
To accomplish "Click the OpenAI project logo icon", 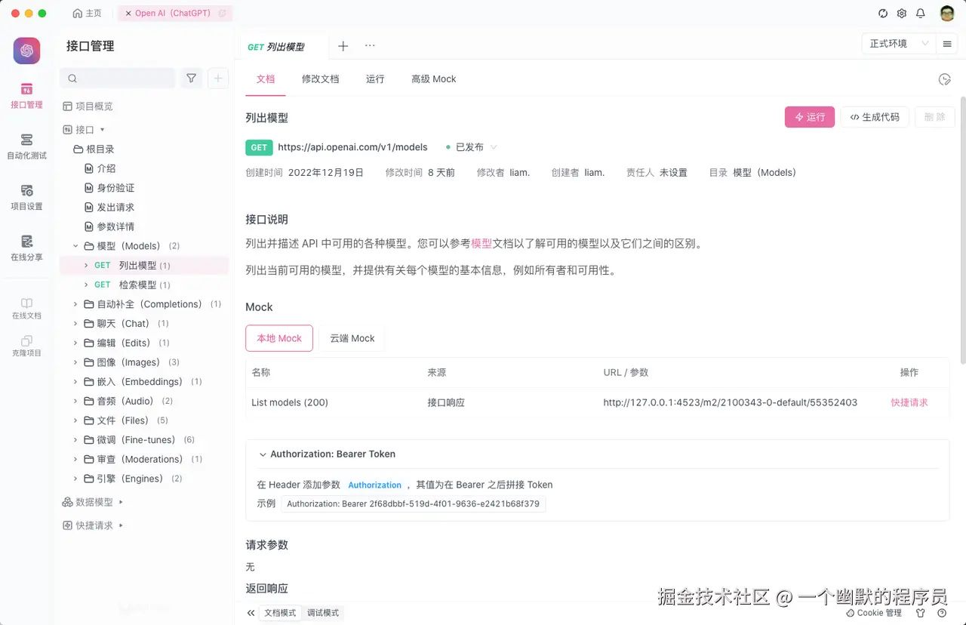I will (26, 51).
